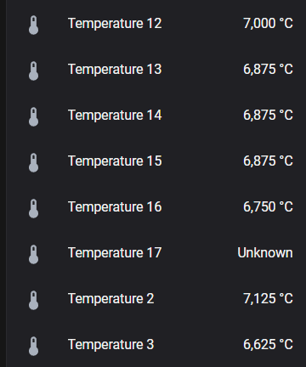Click the thermometer icon for Temperature 14
This screenshot has height=367, width=306.
[33, 116]
